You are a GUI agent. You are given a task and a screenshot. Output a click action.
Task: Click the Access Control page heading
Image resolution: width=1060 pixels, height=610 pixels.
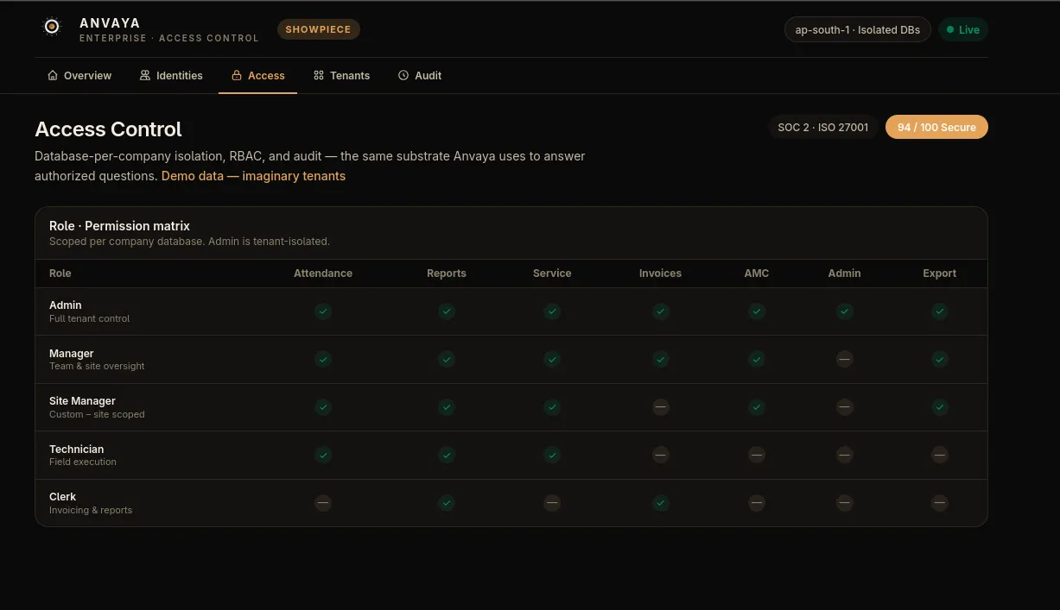pos(108,129)
